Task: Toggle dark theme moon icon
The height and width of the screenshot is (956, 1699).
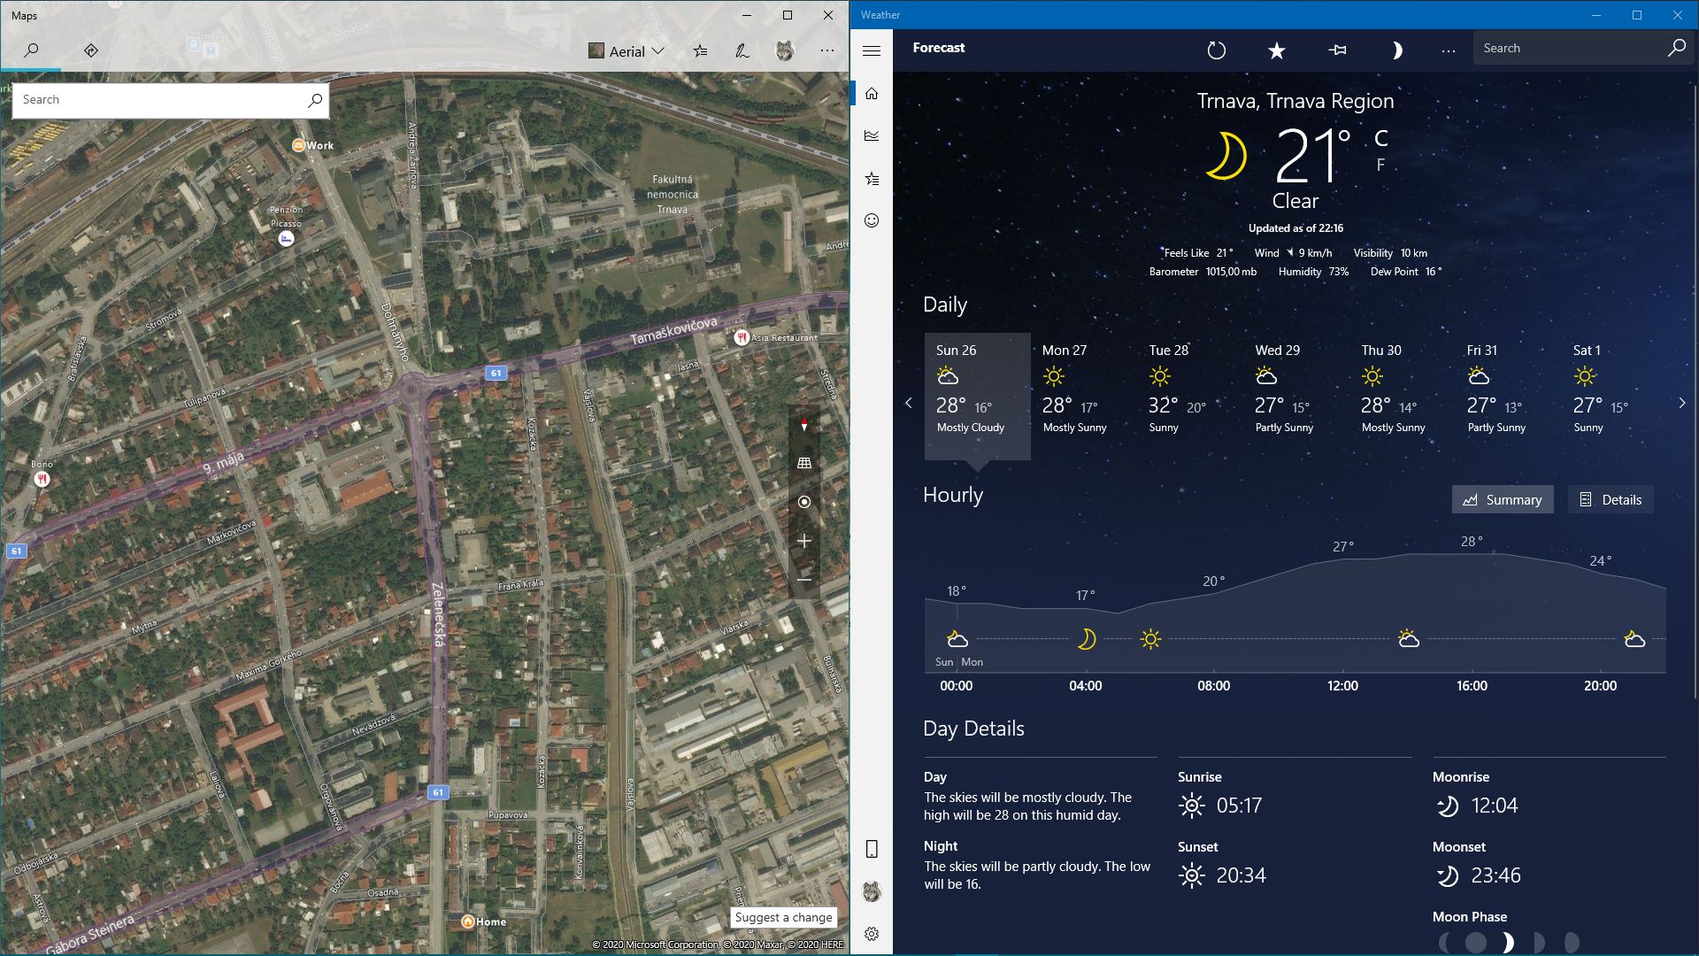Action: [1396, 50]
